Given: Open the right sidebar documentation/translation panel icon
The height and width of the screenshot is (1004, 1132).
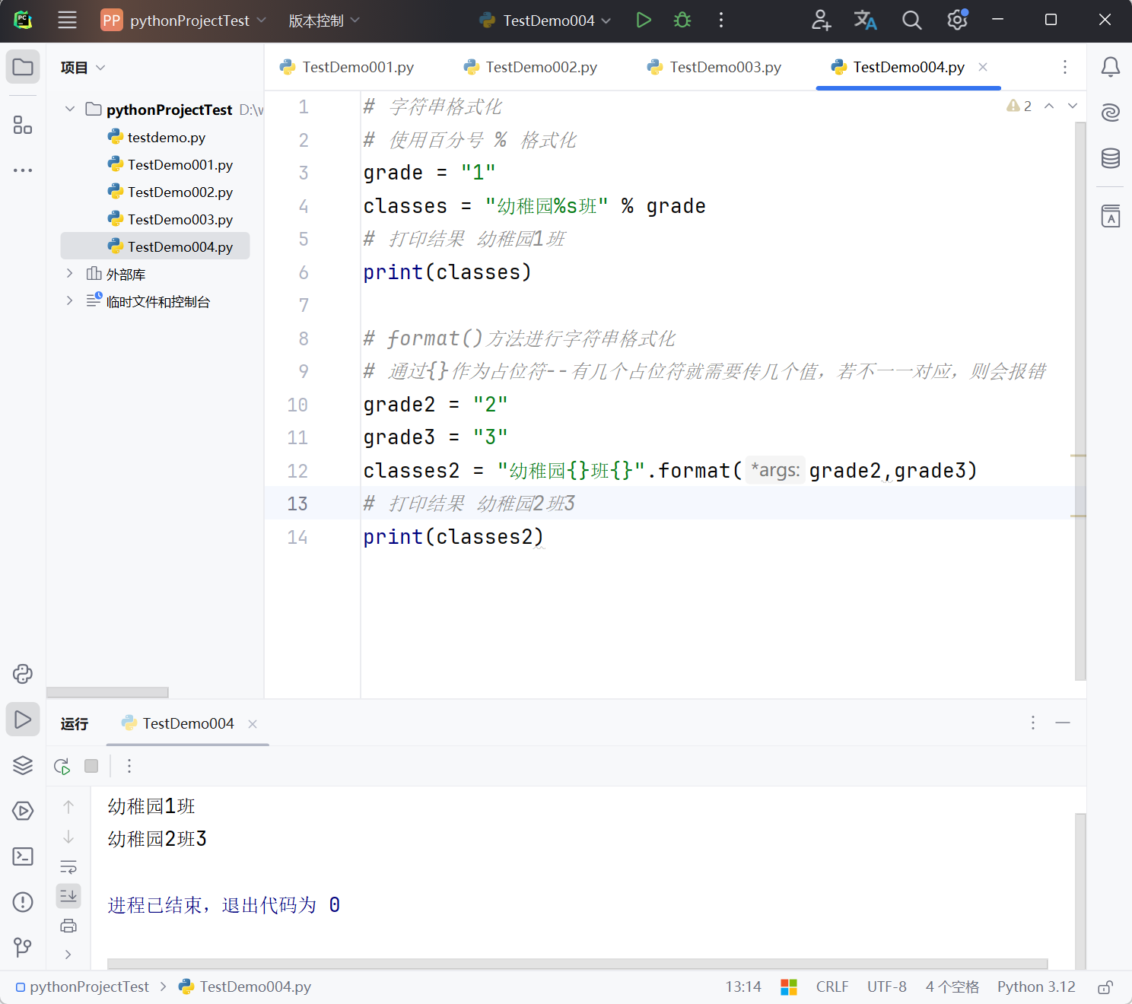Looking at the screenshot, I should click(1111, 216).
